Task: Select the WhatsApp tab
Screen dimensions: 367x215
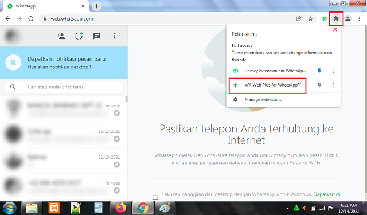Action: [x=46, y=6]
